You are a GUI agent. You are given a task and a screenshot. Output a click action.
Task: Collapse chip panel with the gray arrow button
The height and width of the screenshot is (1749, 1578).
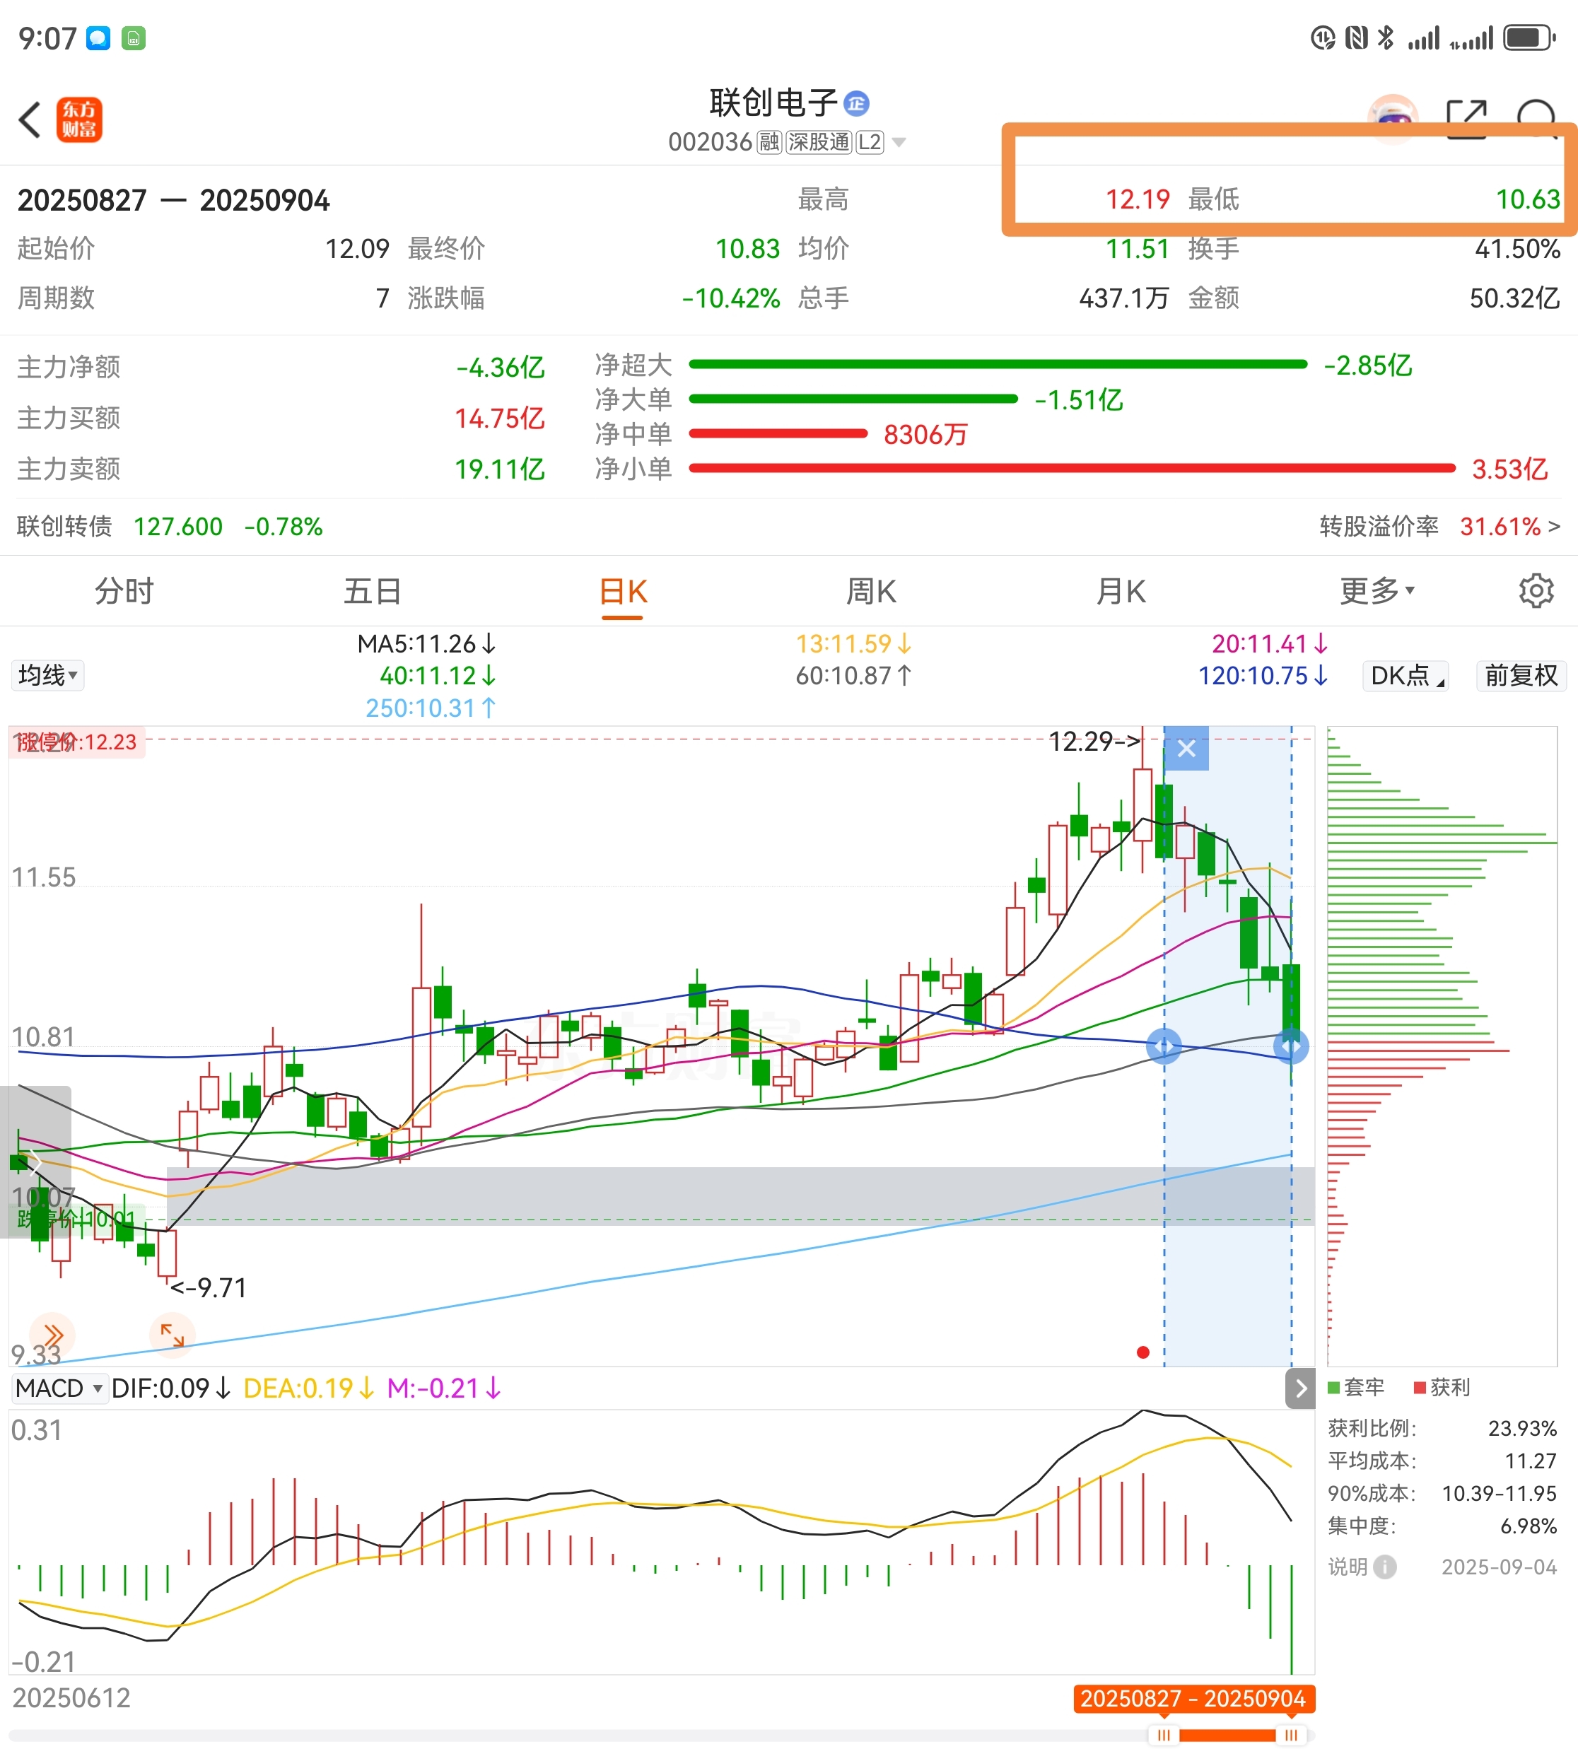[1299, 1388]
